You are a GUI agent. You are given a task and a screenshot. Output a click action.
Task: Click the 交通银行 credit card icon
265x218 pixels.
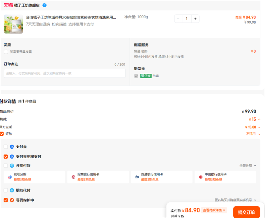tap(137, 177)
